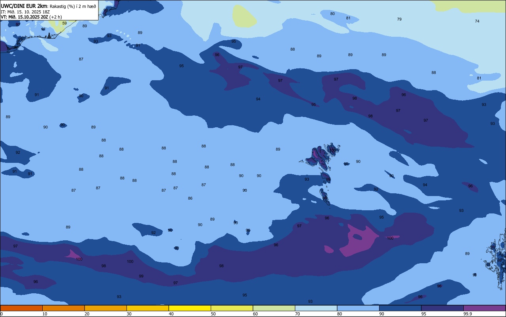The image size is (506, 317).
Task: Click the pale green 60–70 legend swatch
Action: (274, 308)
